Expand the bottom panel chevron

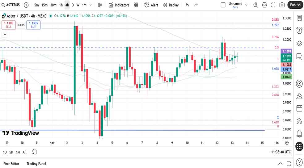[280, 164]
